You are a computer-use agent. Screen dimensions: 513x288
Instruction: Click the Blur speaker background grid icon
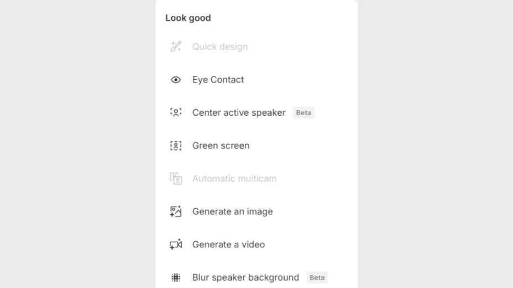[x=175, y=278]
